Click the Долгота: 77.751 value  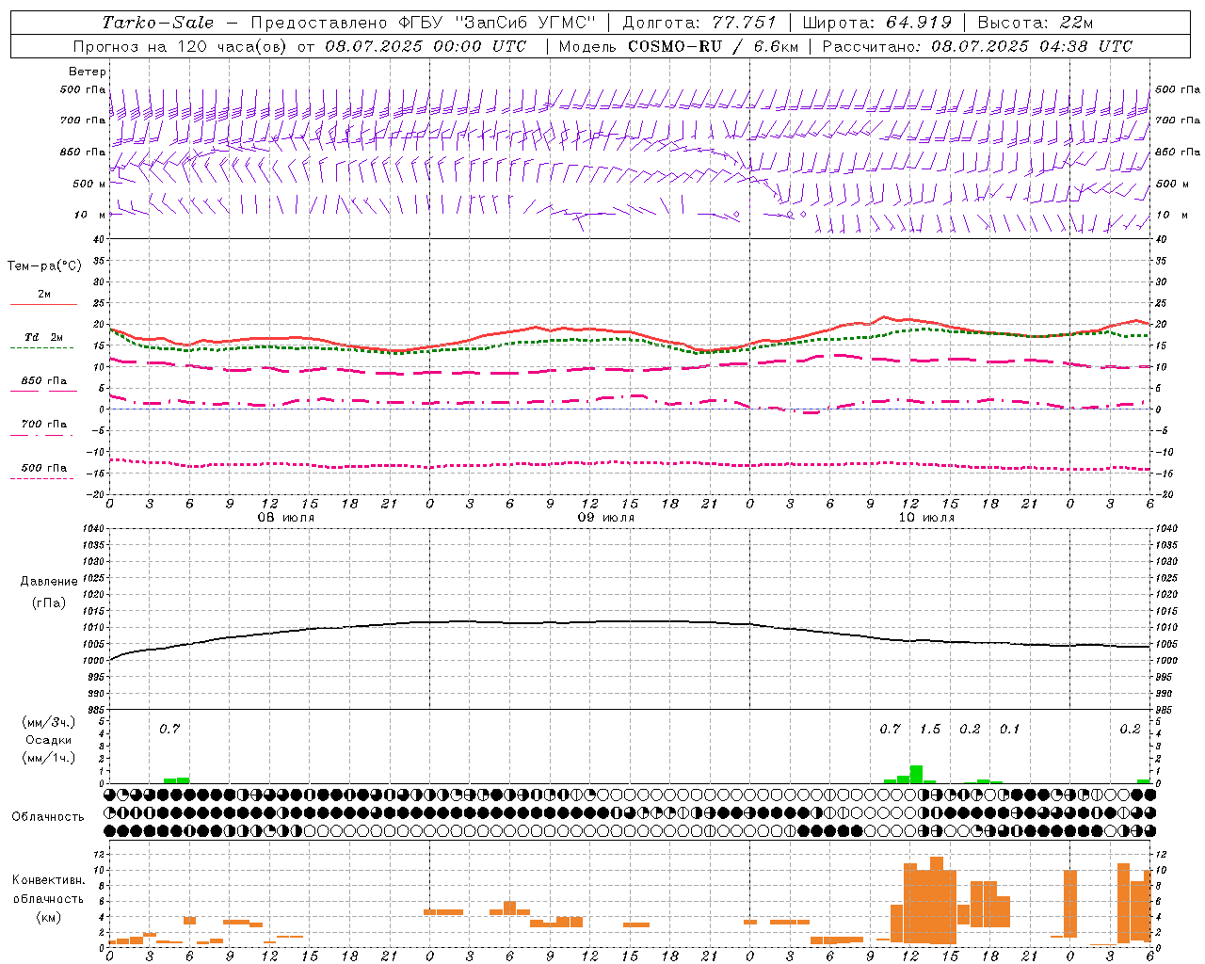(699, 23)
